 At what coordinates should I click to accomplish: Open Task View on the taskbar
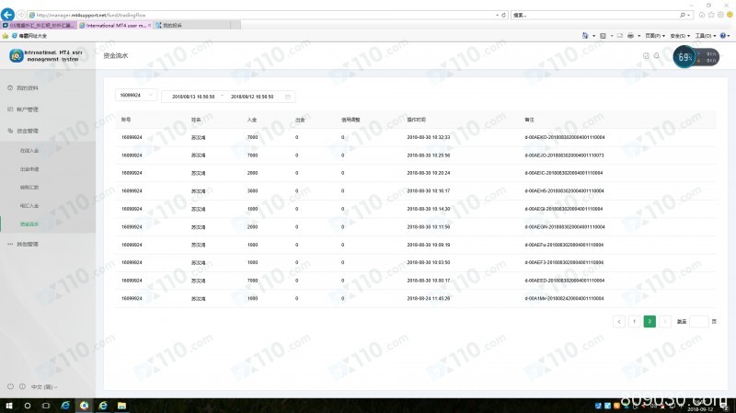pos(46,406)
